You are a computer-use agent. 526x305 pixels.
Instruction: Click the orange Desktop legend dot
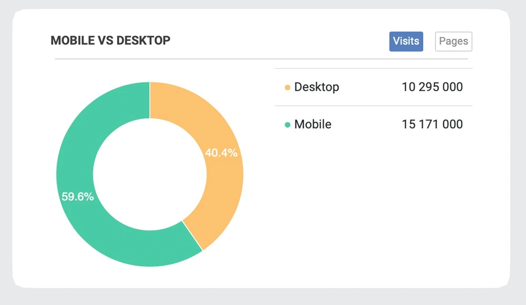287,88
